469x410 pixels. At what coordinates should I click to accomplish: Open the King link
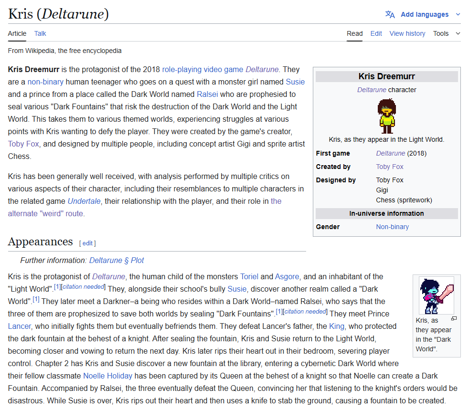click(337, 326)
